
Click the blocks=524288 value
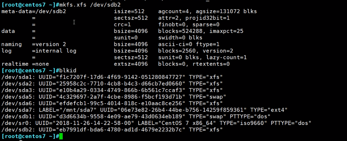pyautogui.click(x=182, y=31)
